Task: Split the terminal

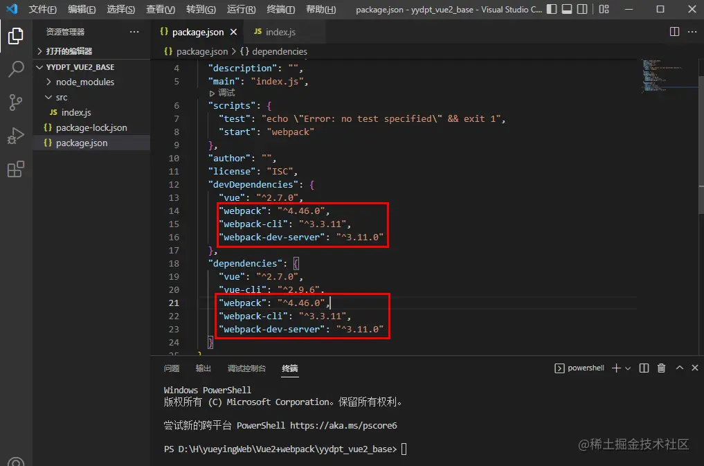Action: tap(644, 368)
